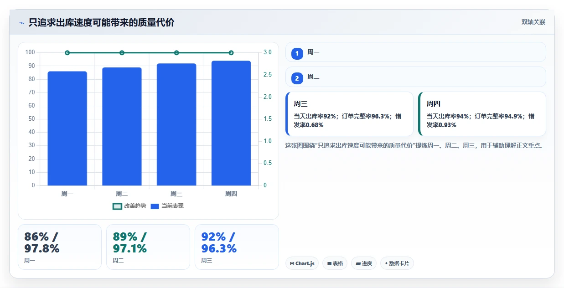Click the trend line point above 周一
This screenshot has height=288, width=564.
click(x=67, y=53)
